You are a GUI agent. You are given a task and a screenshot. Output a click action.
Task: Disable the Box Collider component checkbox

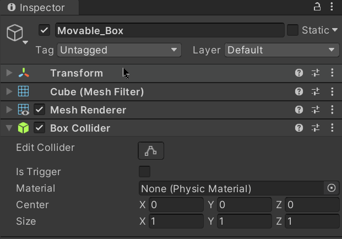39,128
